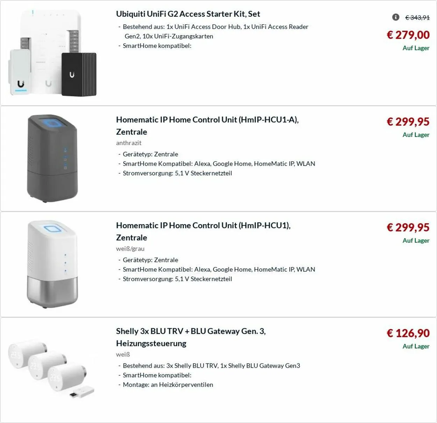Click the € 126,90 Shelly price
The image size is (437, 423).
tap(408, 333)
